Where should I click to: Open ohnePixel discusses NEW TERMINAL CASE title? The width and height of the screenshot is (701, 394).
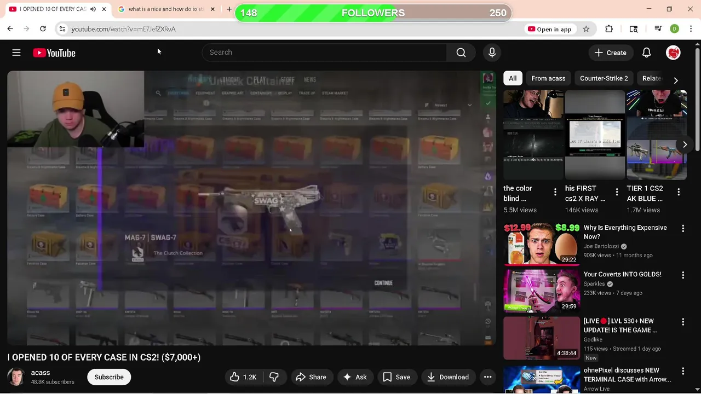pyautogui.click(x=627, y=375)
